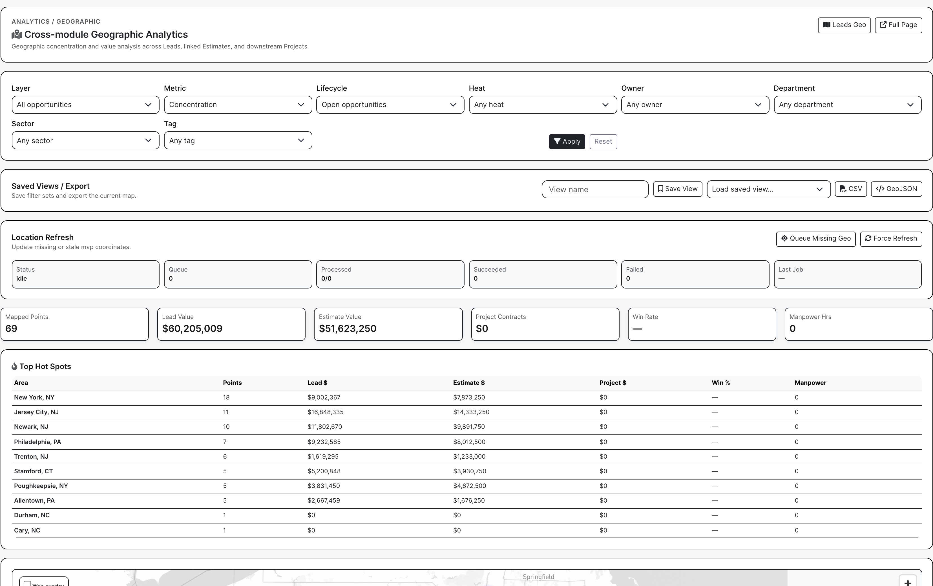Select the Lead Value $60,205,009 card
The width and height of the screenshot is (933, 586).
pyautogui.click(x=231, y=325)
